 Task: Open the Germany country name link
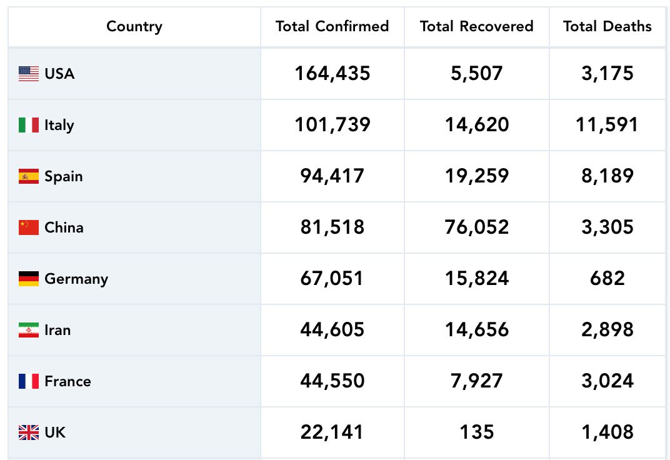(76, 279)
